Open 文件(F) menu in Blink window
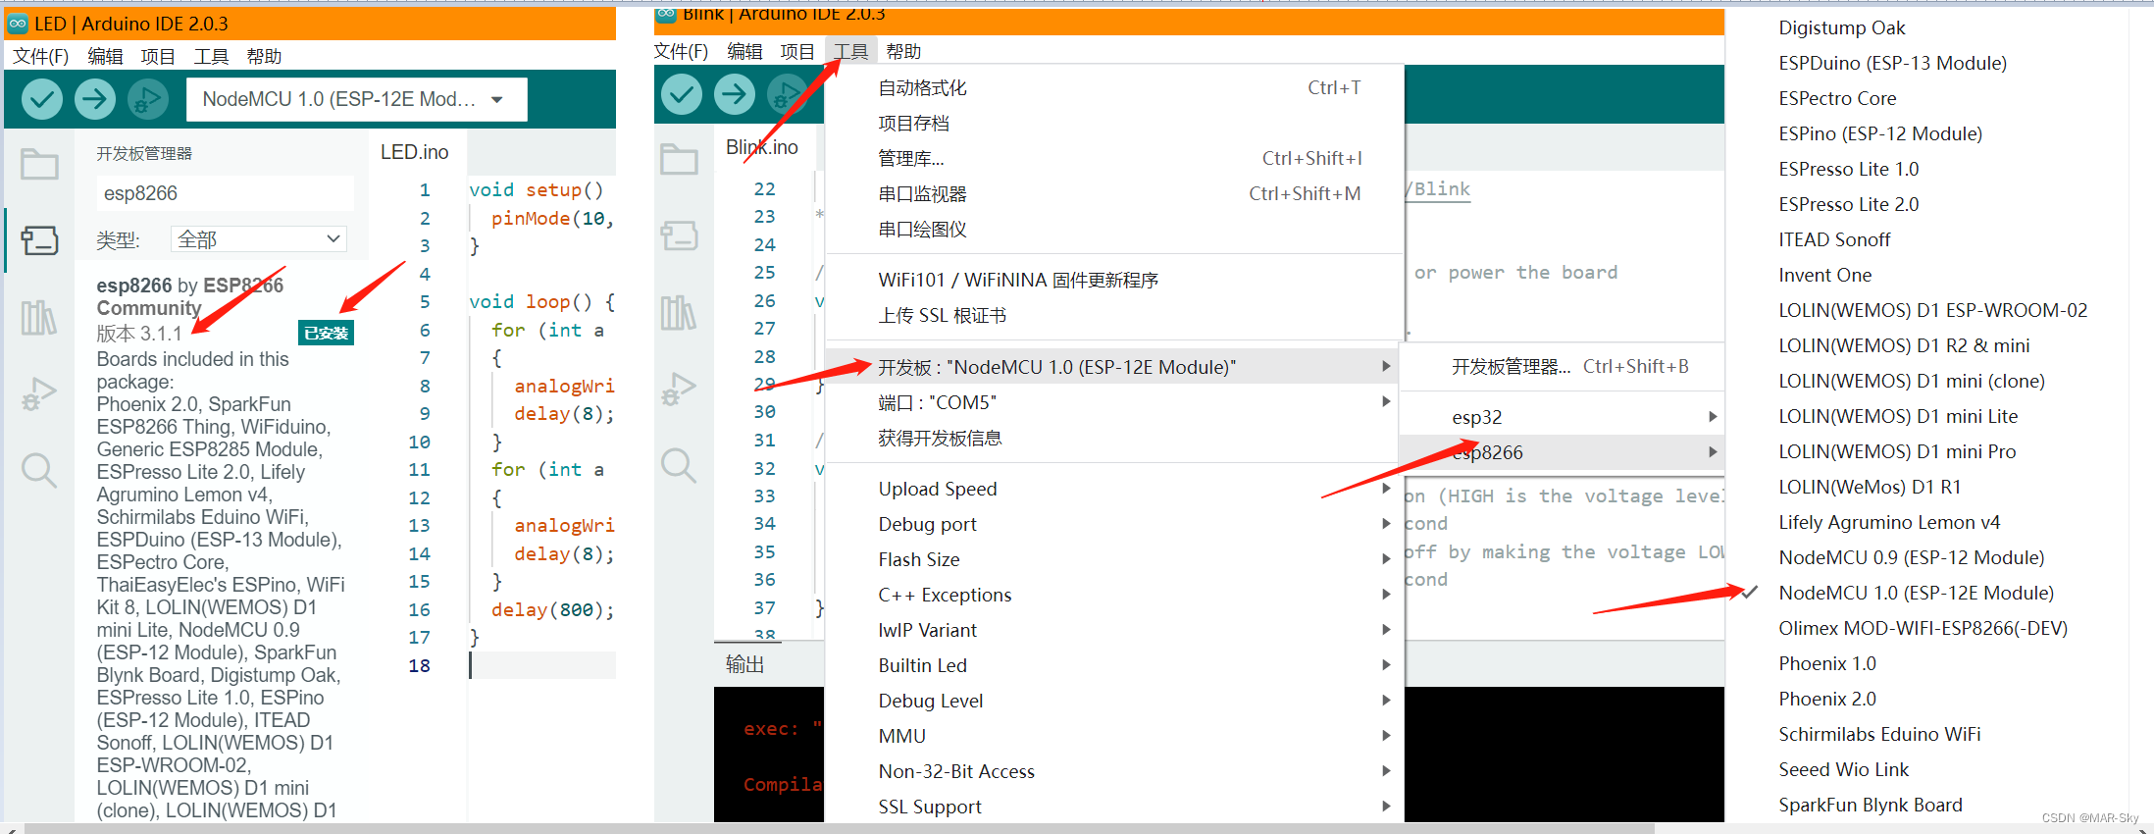 pyautogui.click(x=681, y=51)
